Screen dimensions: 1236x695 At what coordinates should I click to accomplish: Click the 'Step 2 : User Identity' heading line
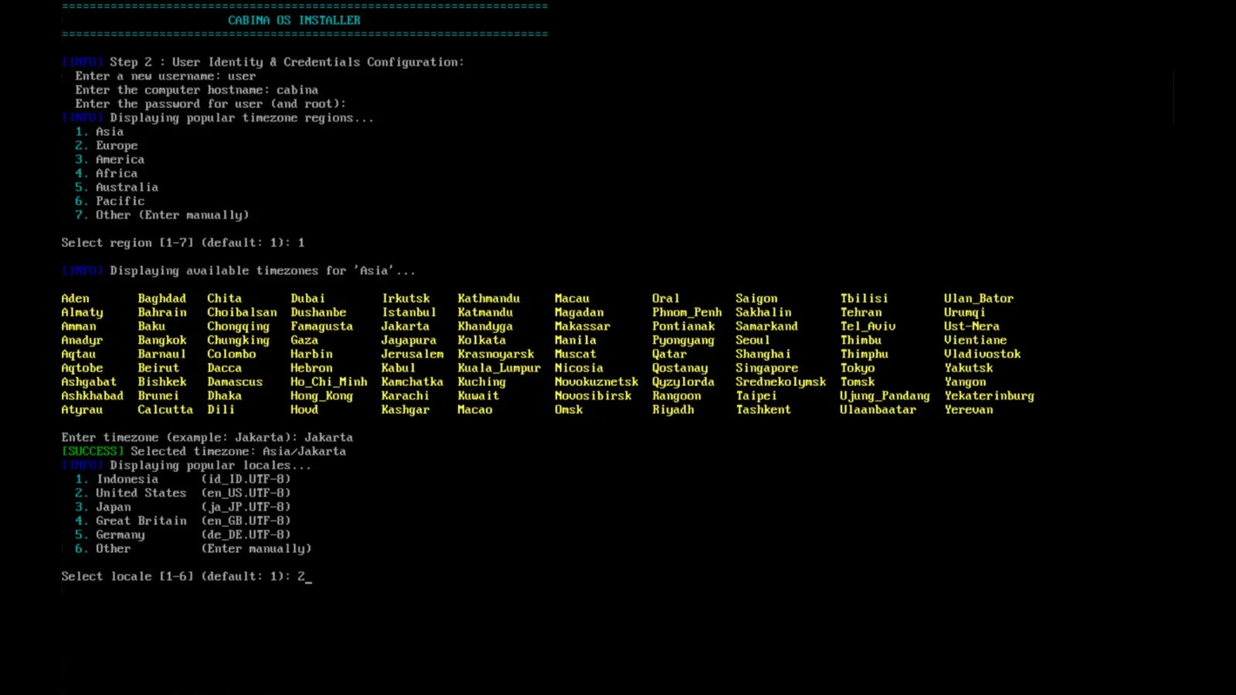click(263, 62)
